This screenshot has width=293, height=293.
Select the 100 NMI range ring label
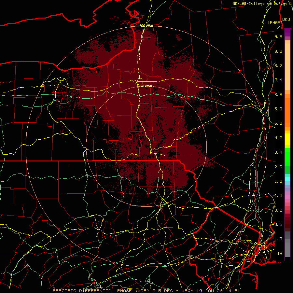146,26
